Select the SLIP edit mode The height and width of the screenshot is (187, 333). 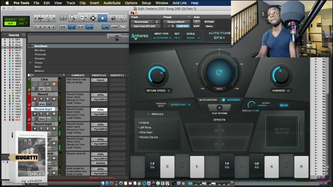(10, 23)
